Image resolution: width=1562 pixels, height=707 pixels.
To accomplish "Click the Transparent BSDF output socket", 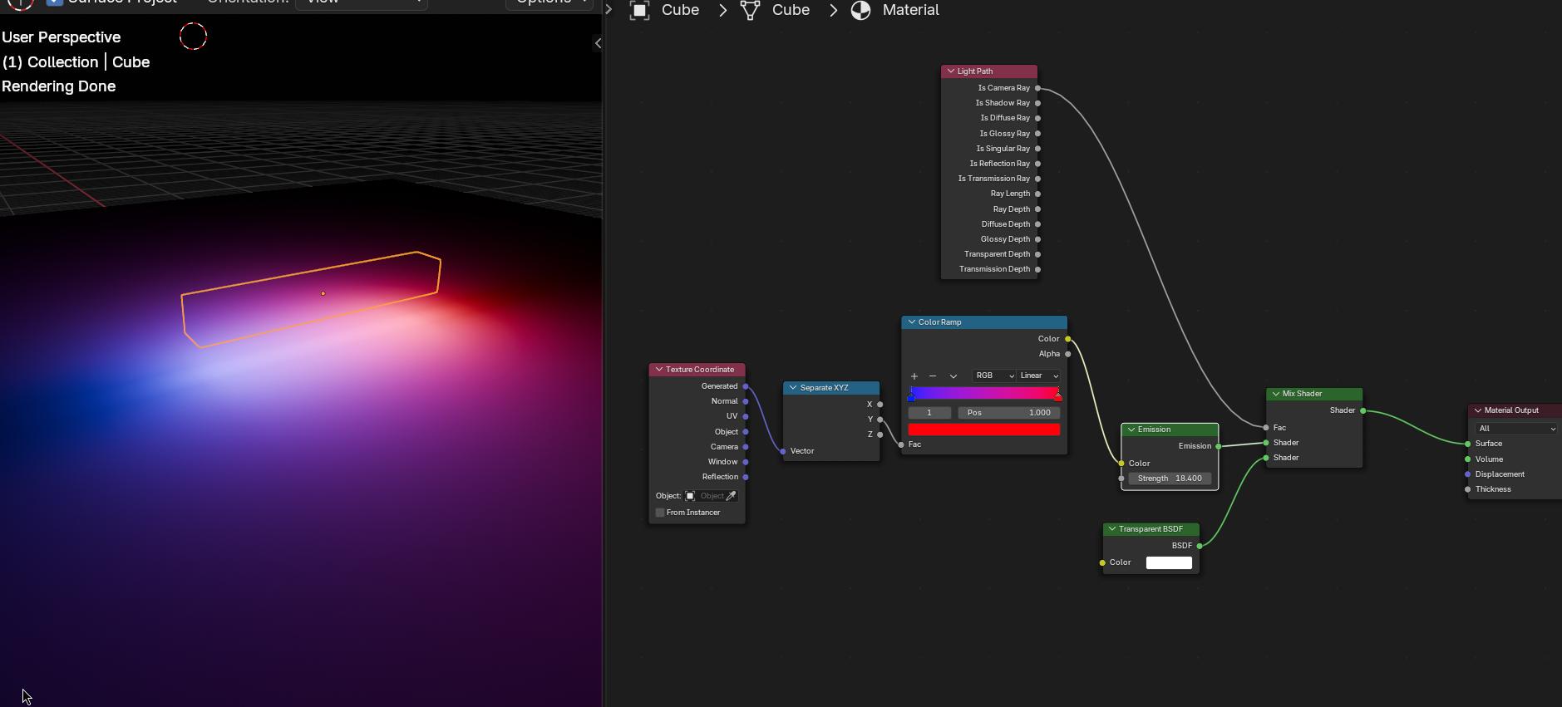I will pos(1200,546).
